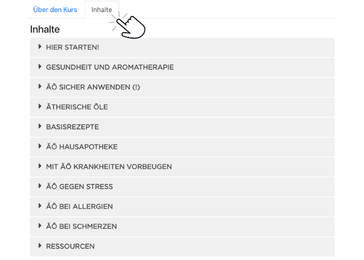
Task: Expand the HIER STARTEN! section arrow
Action: (40, 47)
